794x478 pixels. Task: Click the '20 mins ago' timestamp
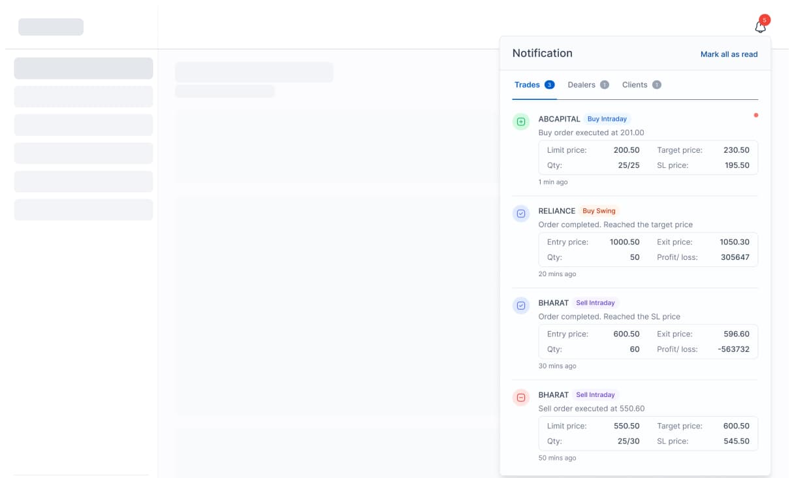[x=557, y=274]
